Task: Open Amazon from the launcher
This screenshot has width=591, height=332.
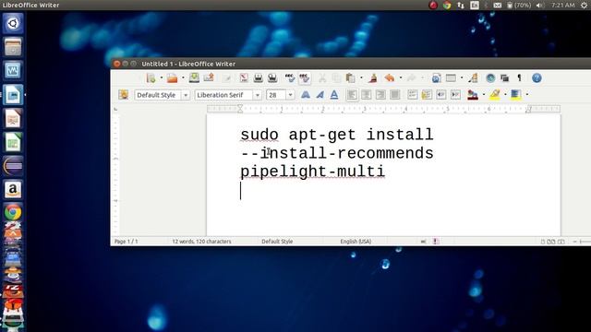Action: [13, 189]
